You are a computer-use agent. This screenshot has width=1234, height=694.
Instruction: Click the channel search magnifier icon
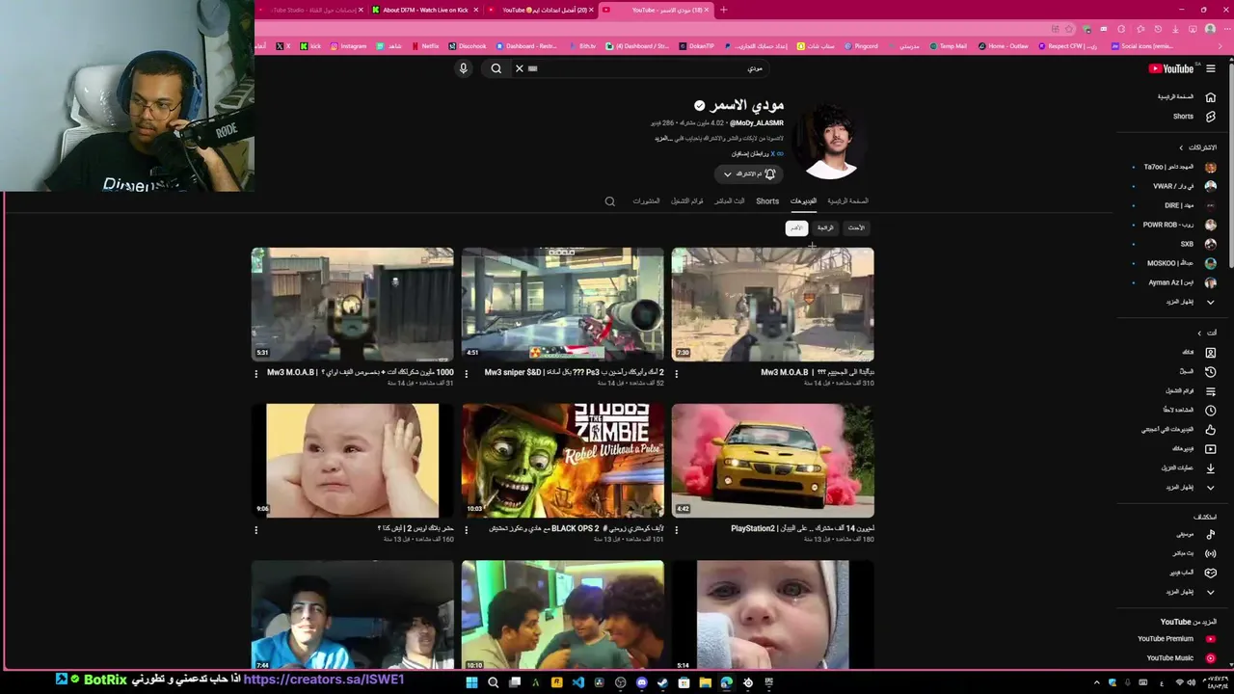coord(609,201)
